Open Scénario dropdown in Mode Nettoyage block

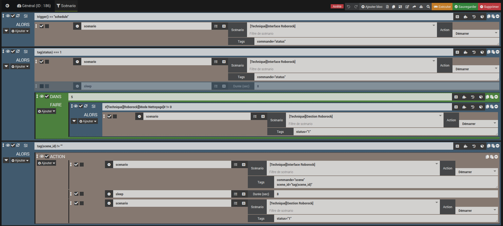click(365, 116)
